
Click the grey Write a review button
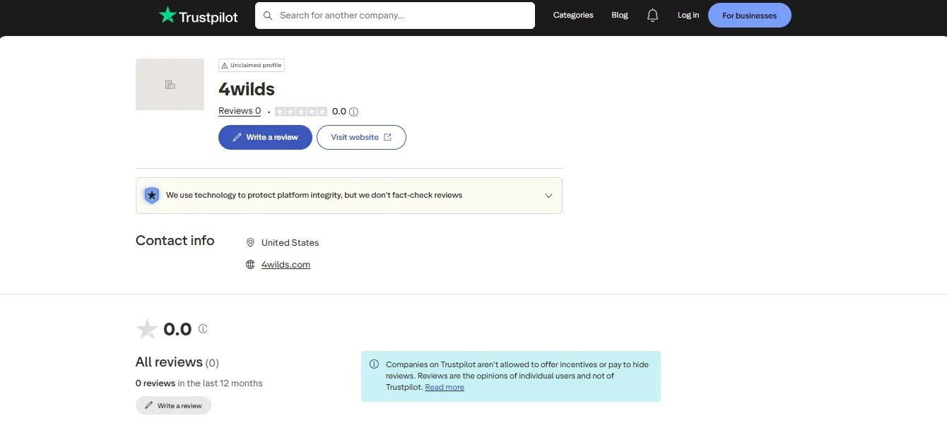pyautogui.click(x=173, y=406)
